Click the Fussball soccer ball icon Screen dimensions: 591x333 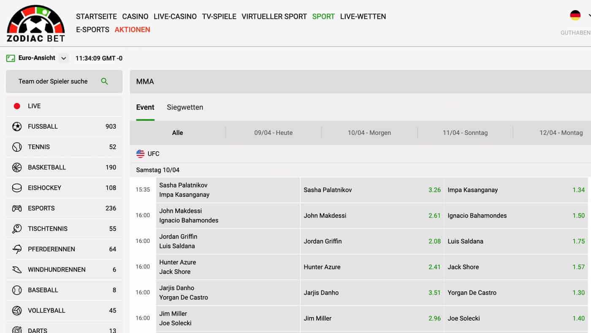pos(17,126)
